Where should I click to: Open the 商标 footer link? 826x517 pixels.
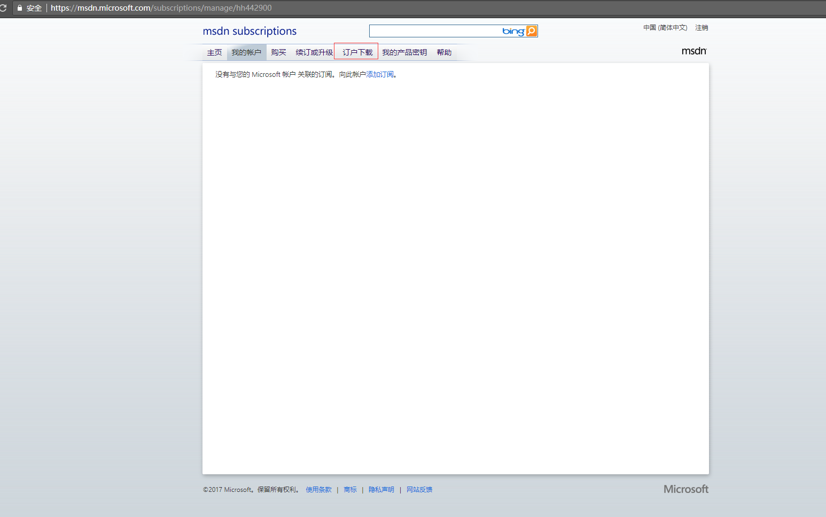(350, 490)
